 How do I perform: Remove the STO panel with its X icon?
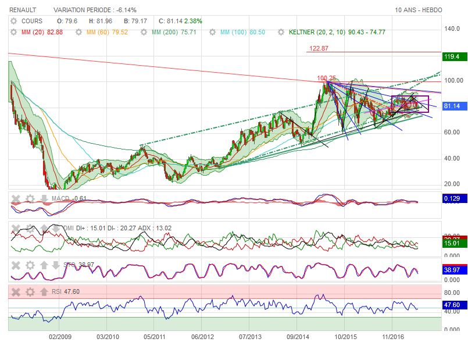tap(16, 265)
